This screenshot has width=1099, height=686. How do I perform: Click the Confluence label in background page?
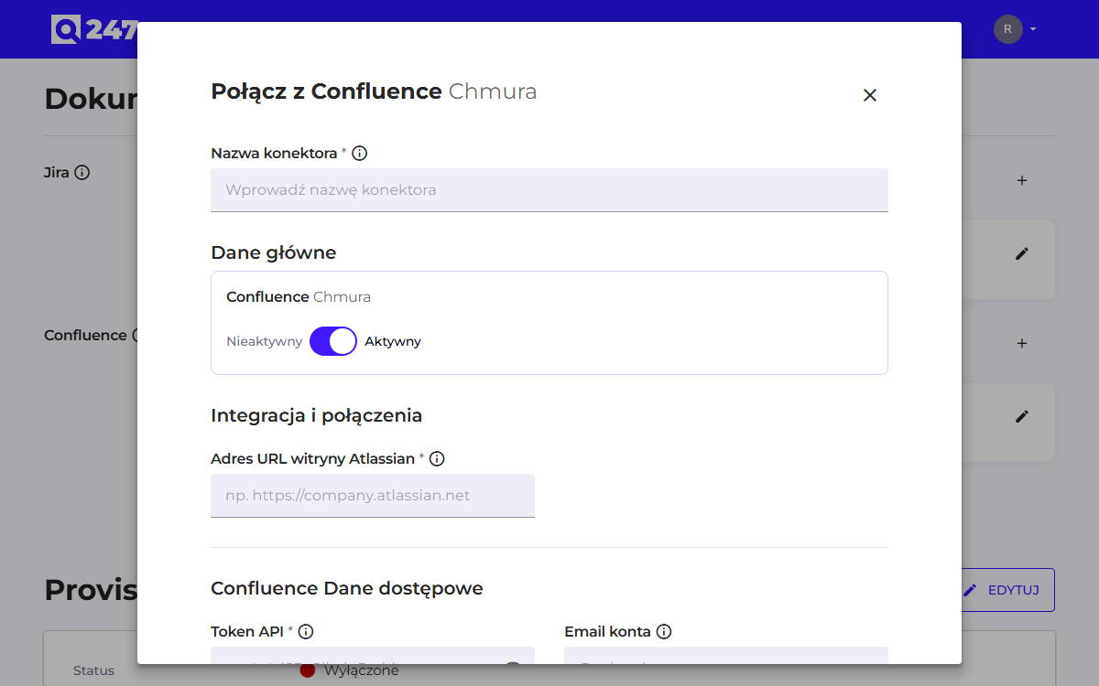85,336
